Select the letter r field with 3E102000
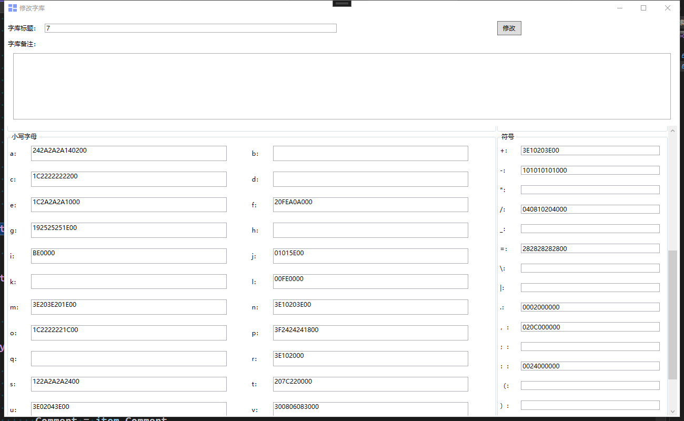This screenshot has width=684, height=421. tap(370, 358)
